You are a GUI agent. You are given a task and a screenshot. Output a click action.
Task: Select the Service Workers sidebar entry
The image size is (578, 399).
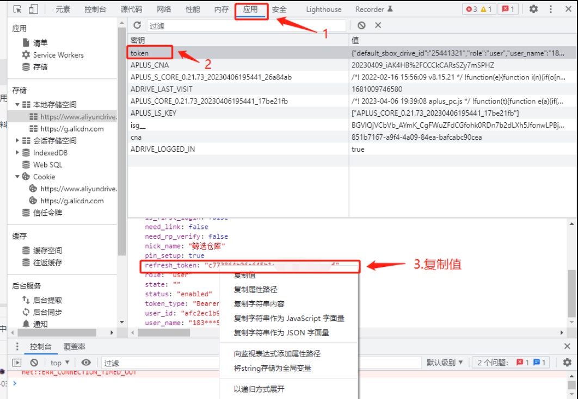(57, 55)
